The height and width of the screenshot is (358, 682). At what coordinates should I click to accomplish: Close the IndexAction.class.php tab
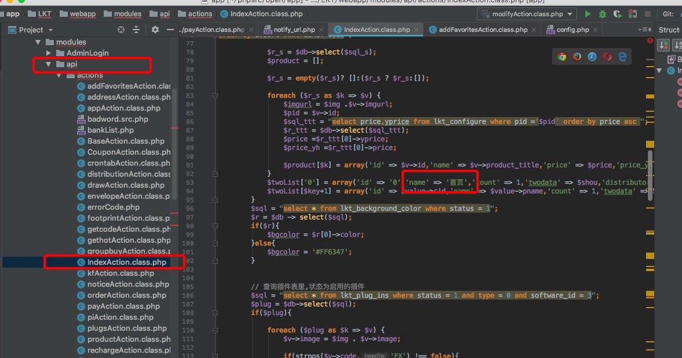click(x=416, y=30)
